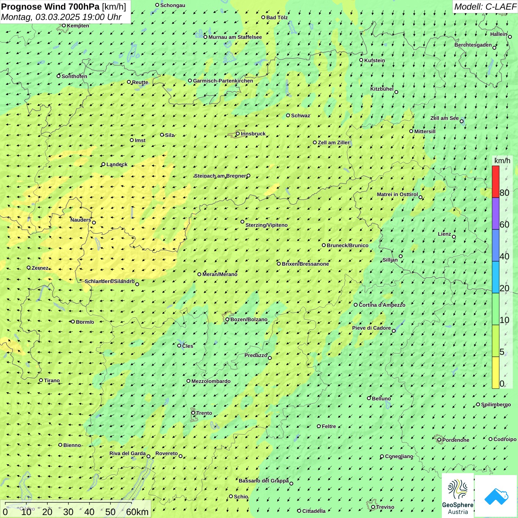
Task: Click the Schwaz label
Action: (x=300, y=115)
